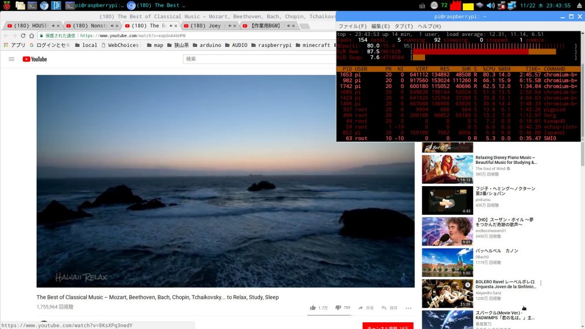Mute the '(180) HOUSE' tab audio

[53, 26]
